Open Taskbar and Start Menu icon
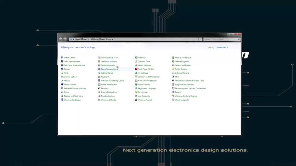296x166 pixels. point(62,96)
